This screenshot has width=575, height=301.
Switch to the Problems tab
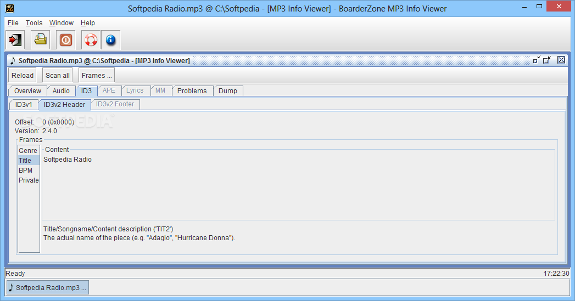(192, 91)
